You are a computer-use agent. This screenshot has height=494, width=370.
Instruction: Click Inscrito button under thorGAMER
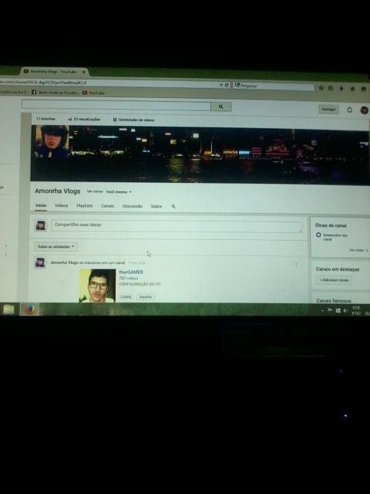pyautogui.click(x=146, y=296)
